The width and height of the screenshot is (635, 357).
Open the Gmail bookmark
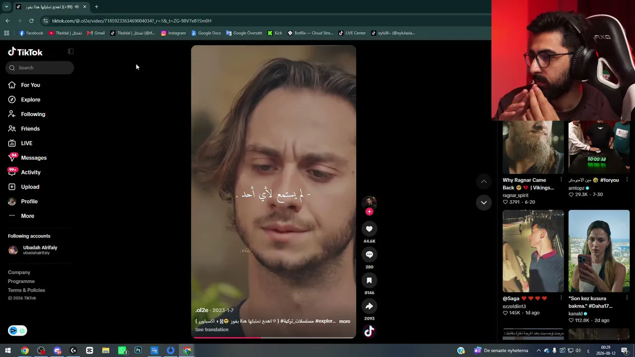96,33
